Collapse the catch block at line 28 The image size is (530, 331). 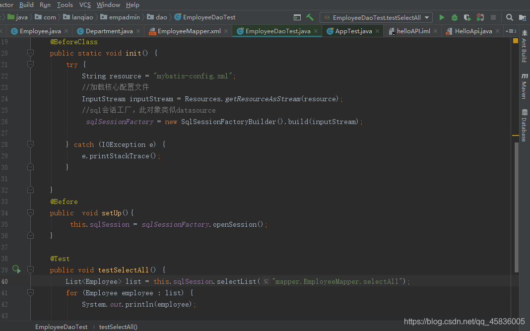coord(30,144)
